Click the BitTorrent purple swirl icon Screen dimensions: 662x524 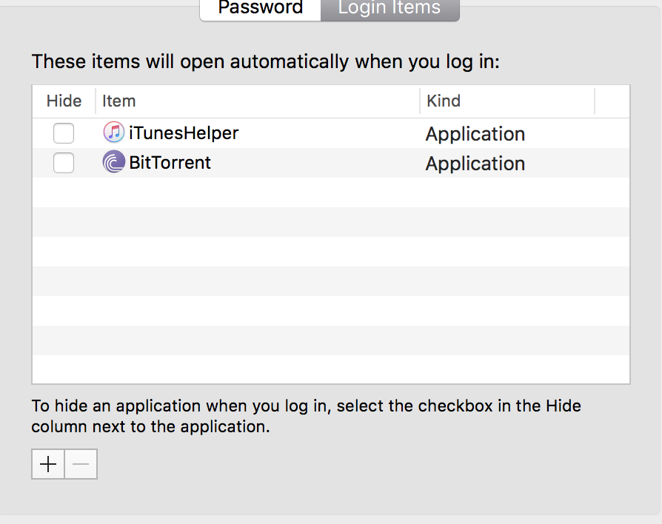coord(114,162)
